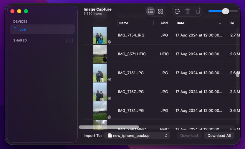Click the date cell of IMG_7131.JPG
Viewport: 245px width, 149px height.
click(198, 111)
